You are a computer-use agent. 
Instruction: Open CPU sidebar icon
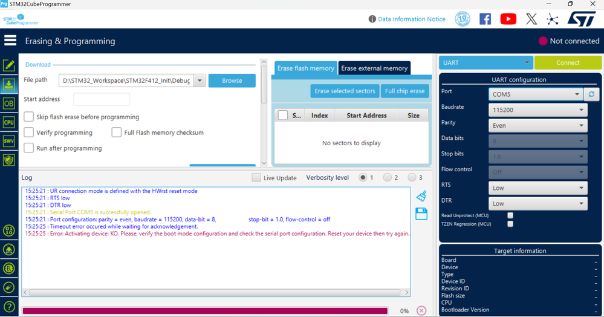coord(9,122)
